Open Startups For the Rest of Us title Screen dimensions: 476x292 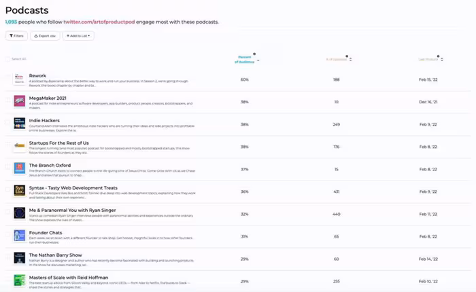(x=58, y=143)
